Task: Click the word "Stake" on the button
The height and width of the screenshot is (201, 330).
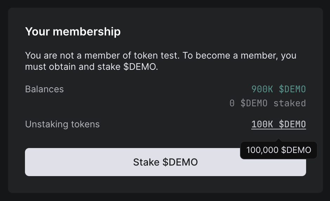Action: tap(147, 162)
